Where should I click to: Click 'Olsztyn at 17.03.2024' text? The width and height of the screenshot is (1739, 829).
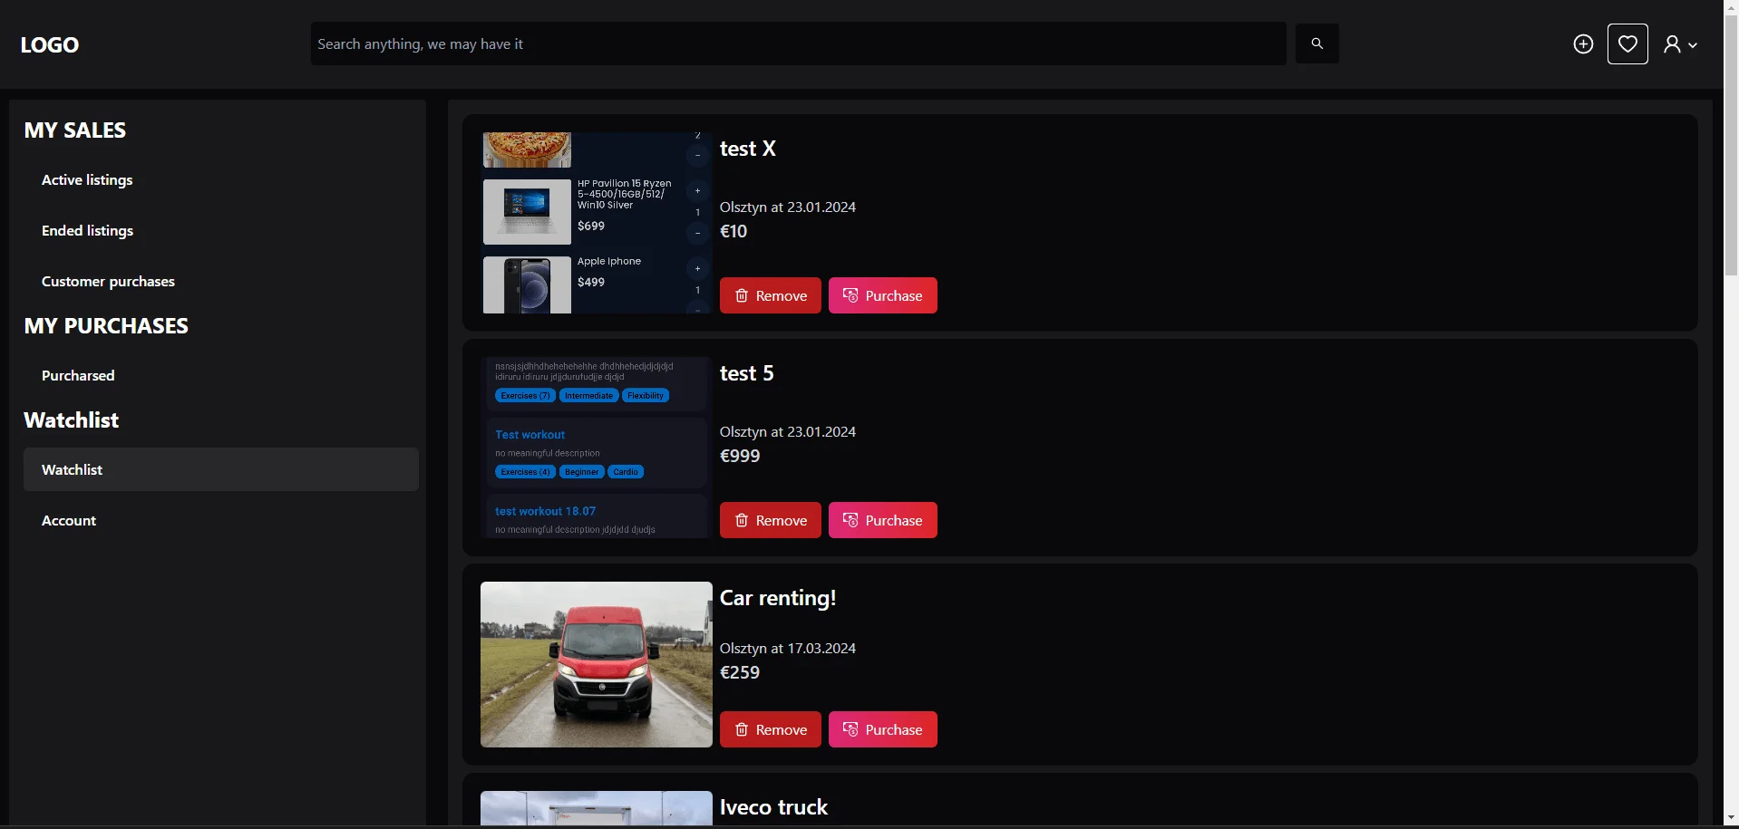tap(788, 649)
